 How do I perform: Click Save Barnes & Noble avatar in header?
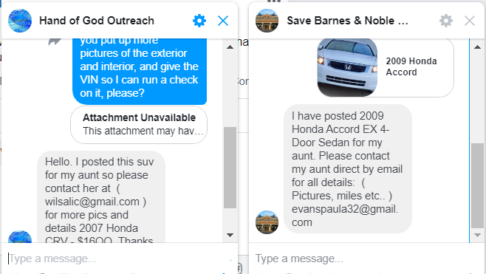tap(267, 21)
